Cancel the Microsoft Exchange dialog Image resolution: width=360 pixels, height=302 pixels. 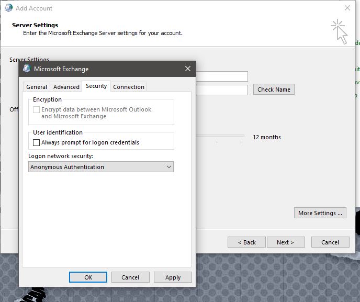point(130,277)
